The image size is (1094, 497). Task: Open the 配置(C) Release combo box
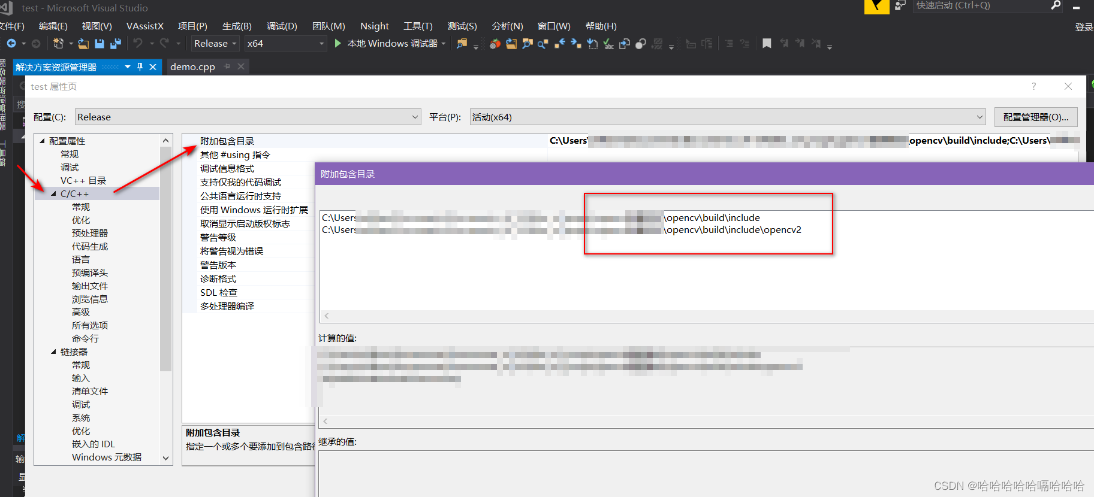pyautogui.click(x=248, y=117)
